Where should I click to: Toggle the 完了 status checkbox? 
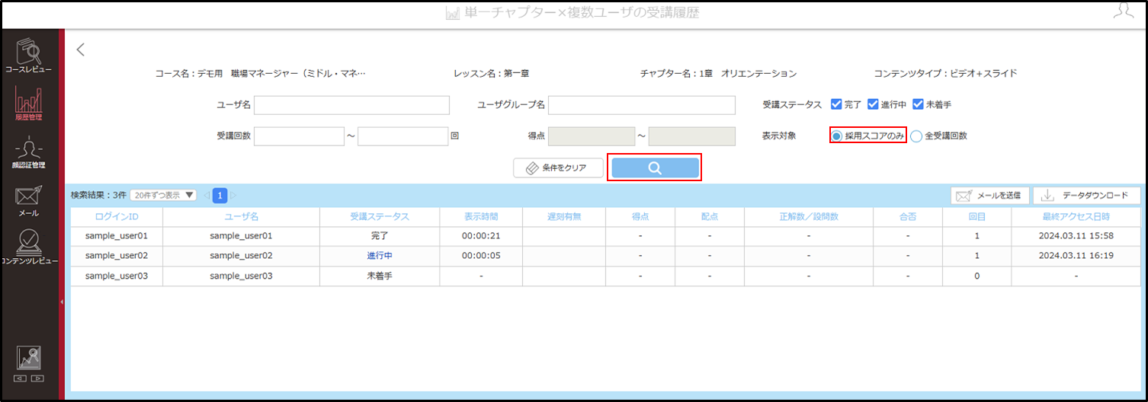point(836,104)
